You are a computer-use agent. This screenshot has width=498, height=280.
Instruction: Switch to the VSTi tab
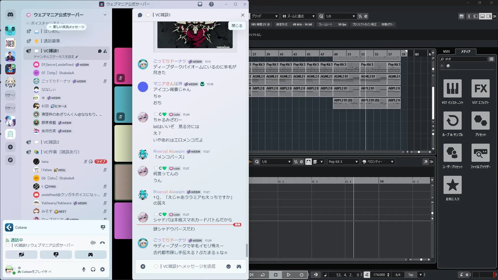click(x=446, y=51)
